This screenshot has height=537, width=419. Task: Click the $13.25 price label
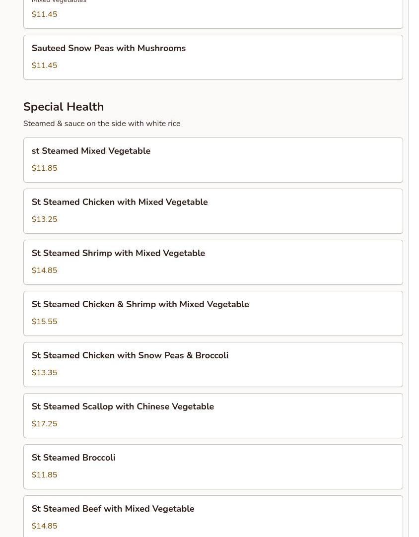44,219
